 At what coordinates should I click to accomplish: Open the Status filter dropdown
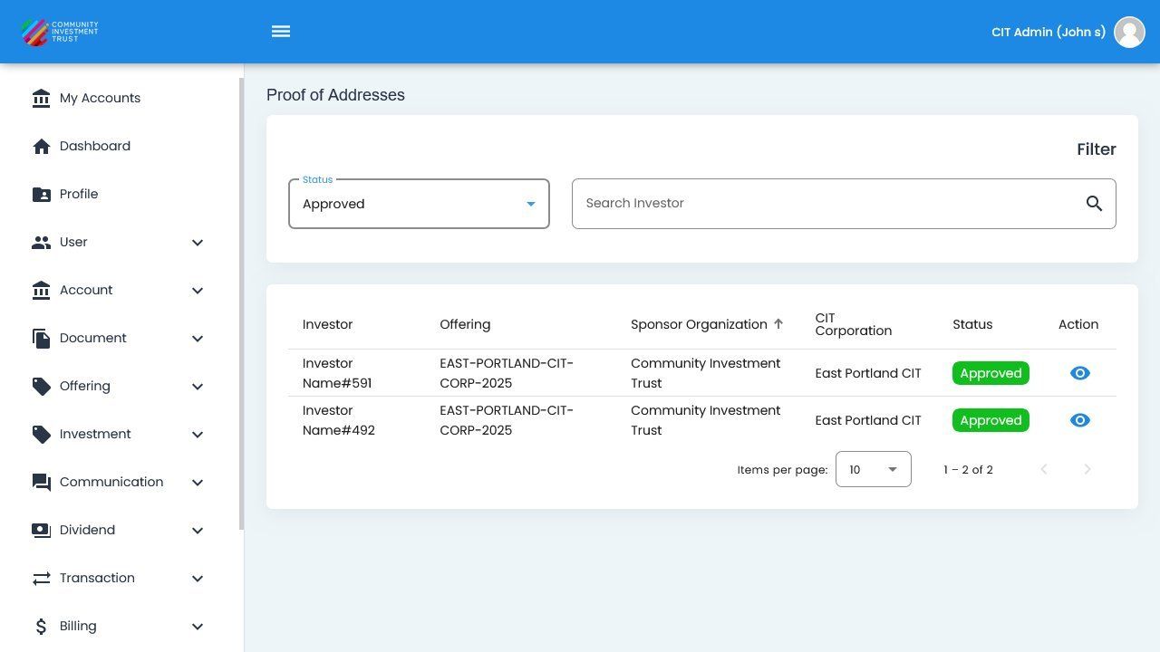pos(419,204)
